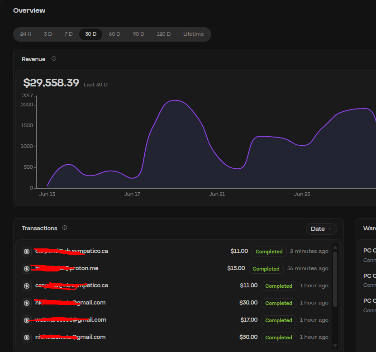Click scroll down arrow in Transactions list

[335, 346]
